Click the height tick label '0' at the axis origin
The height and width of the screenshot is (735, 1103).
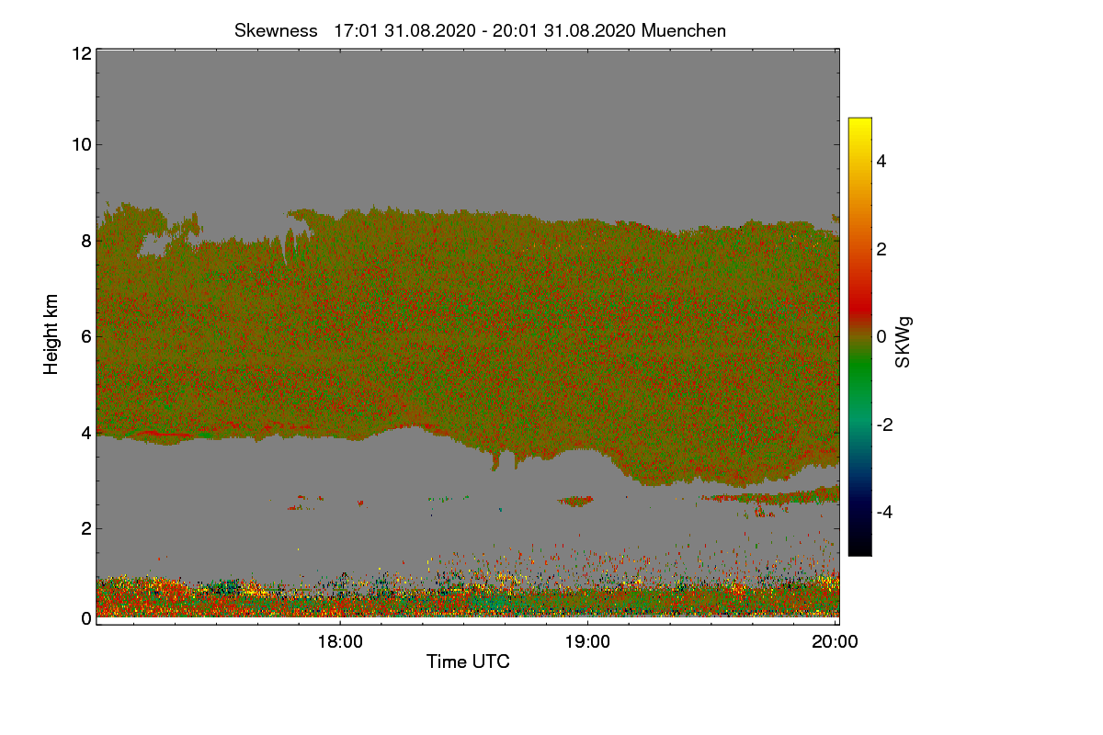pyautogui.click(x=85, y=618)
